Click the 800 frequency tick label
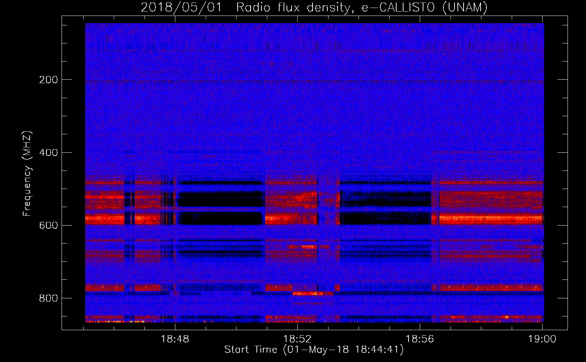Screen dimensions: 586x362 49,298
